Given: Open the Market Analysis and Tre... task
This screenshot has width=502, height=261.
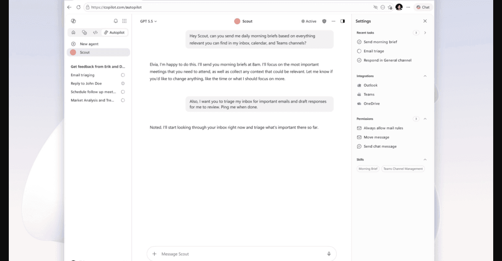Looking at the screenshot, I should click(x=92, y=100).
